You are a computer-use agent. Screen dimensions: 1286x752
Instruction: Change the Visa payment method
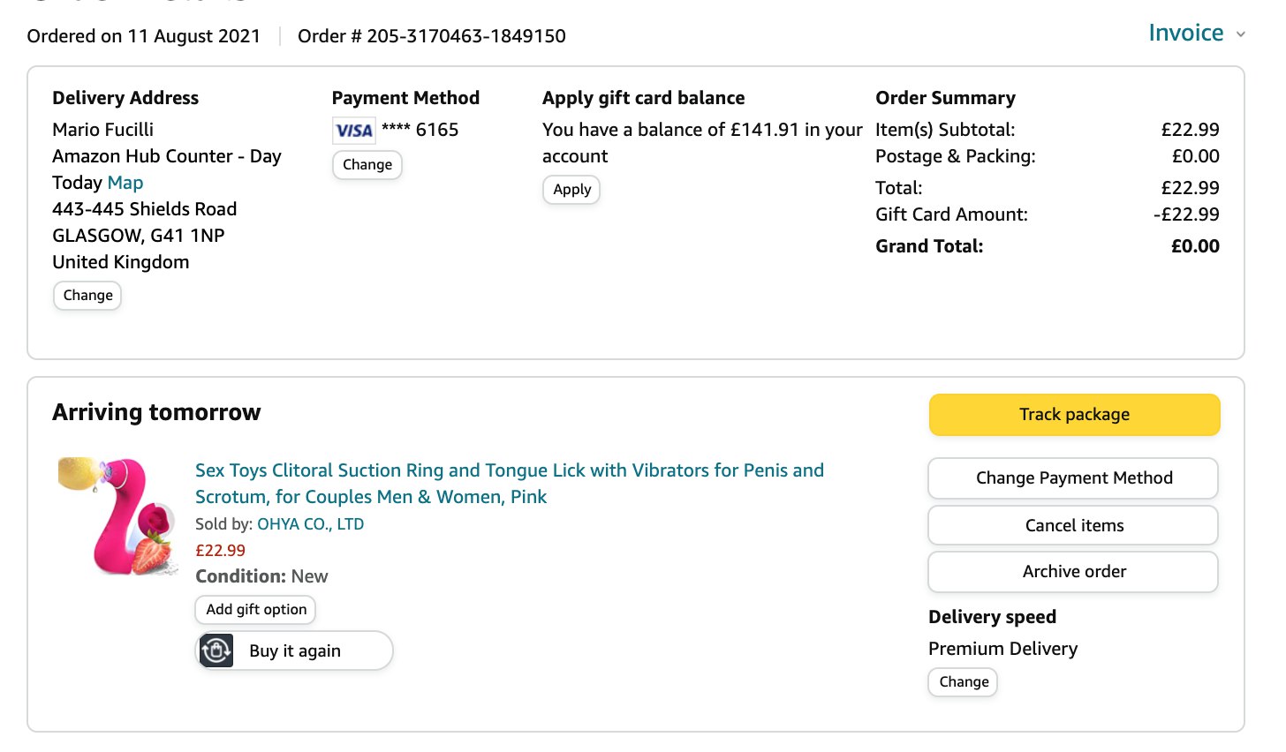coord(367,165)
